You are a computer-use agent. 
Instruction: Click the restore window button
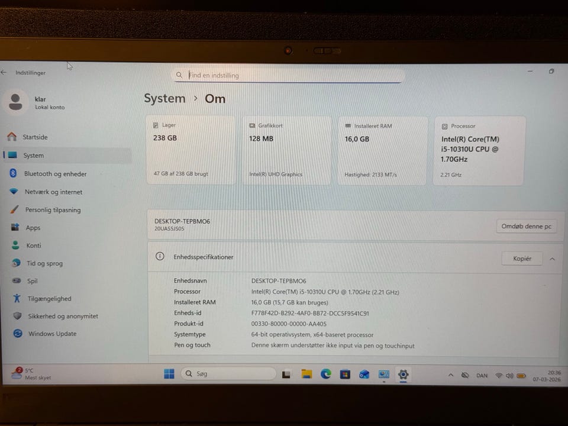(551, 72)
